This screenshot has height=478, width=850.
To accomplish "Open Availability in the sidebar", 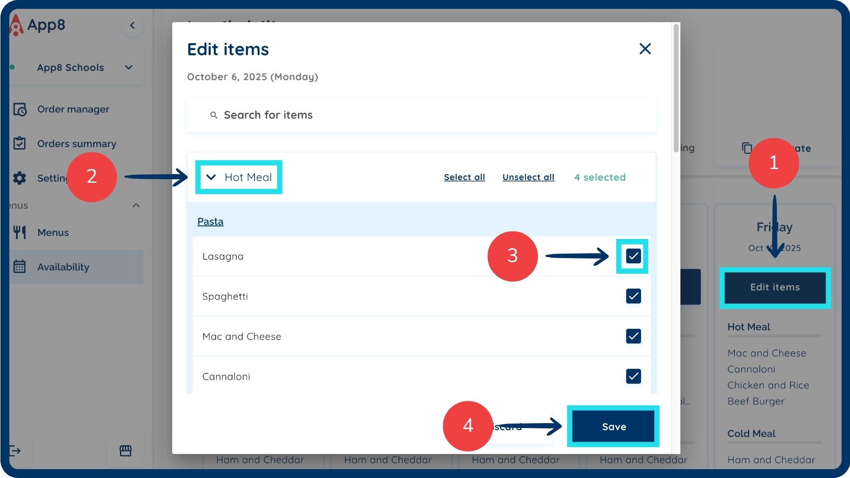I will click(63, 267).
